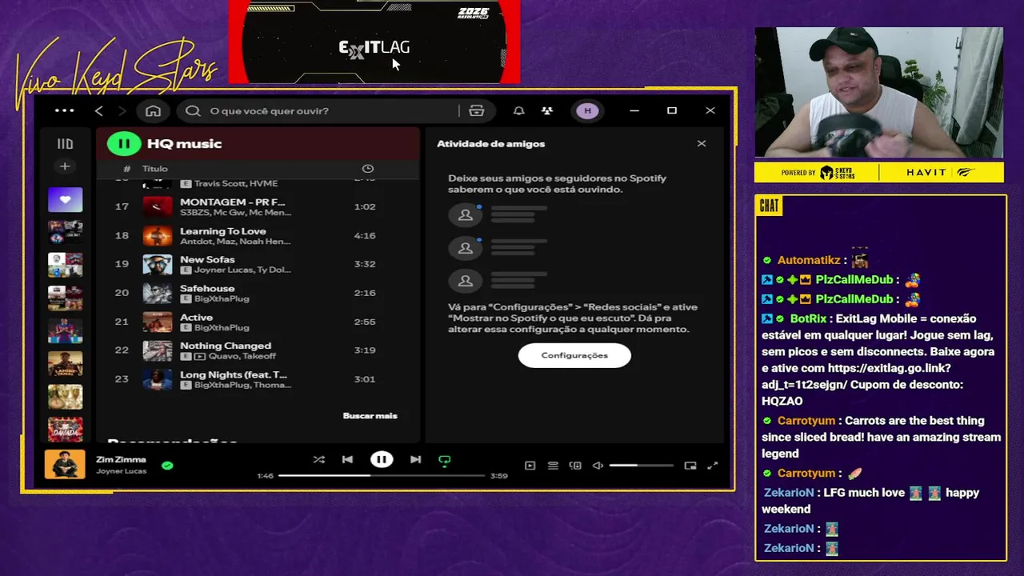Open notifications bell
This screenshot has width=1024, height=576.
click(519, 110)
